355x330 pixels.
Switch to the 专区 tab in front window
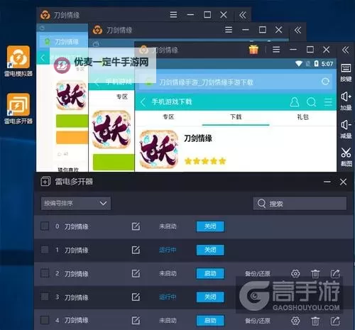[168, 117]
